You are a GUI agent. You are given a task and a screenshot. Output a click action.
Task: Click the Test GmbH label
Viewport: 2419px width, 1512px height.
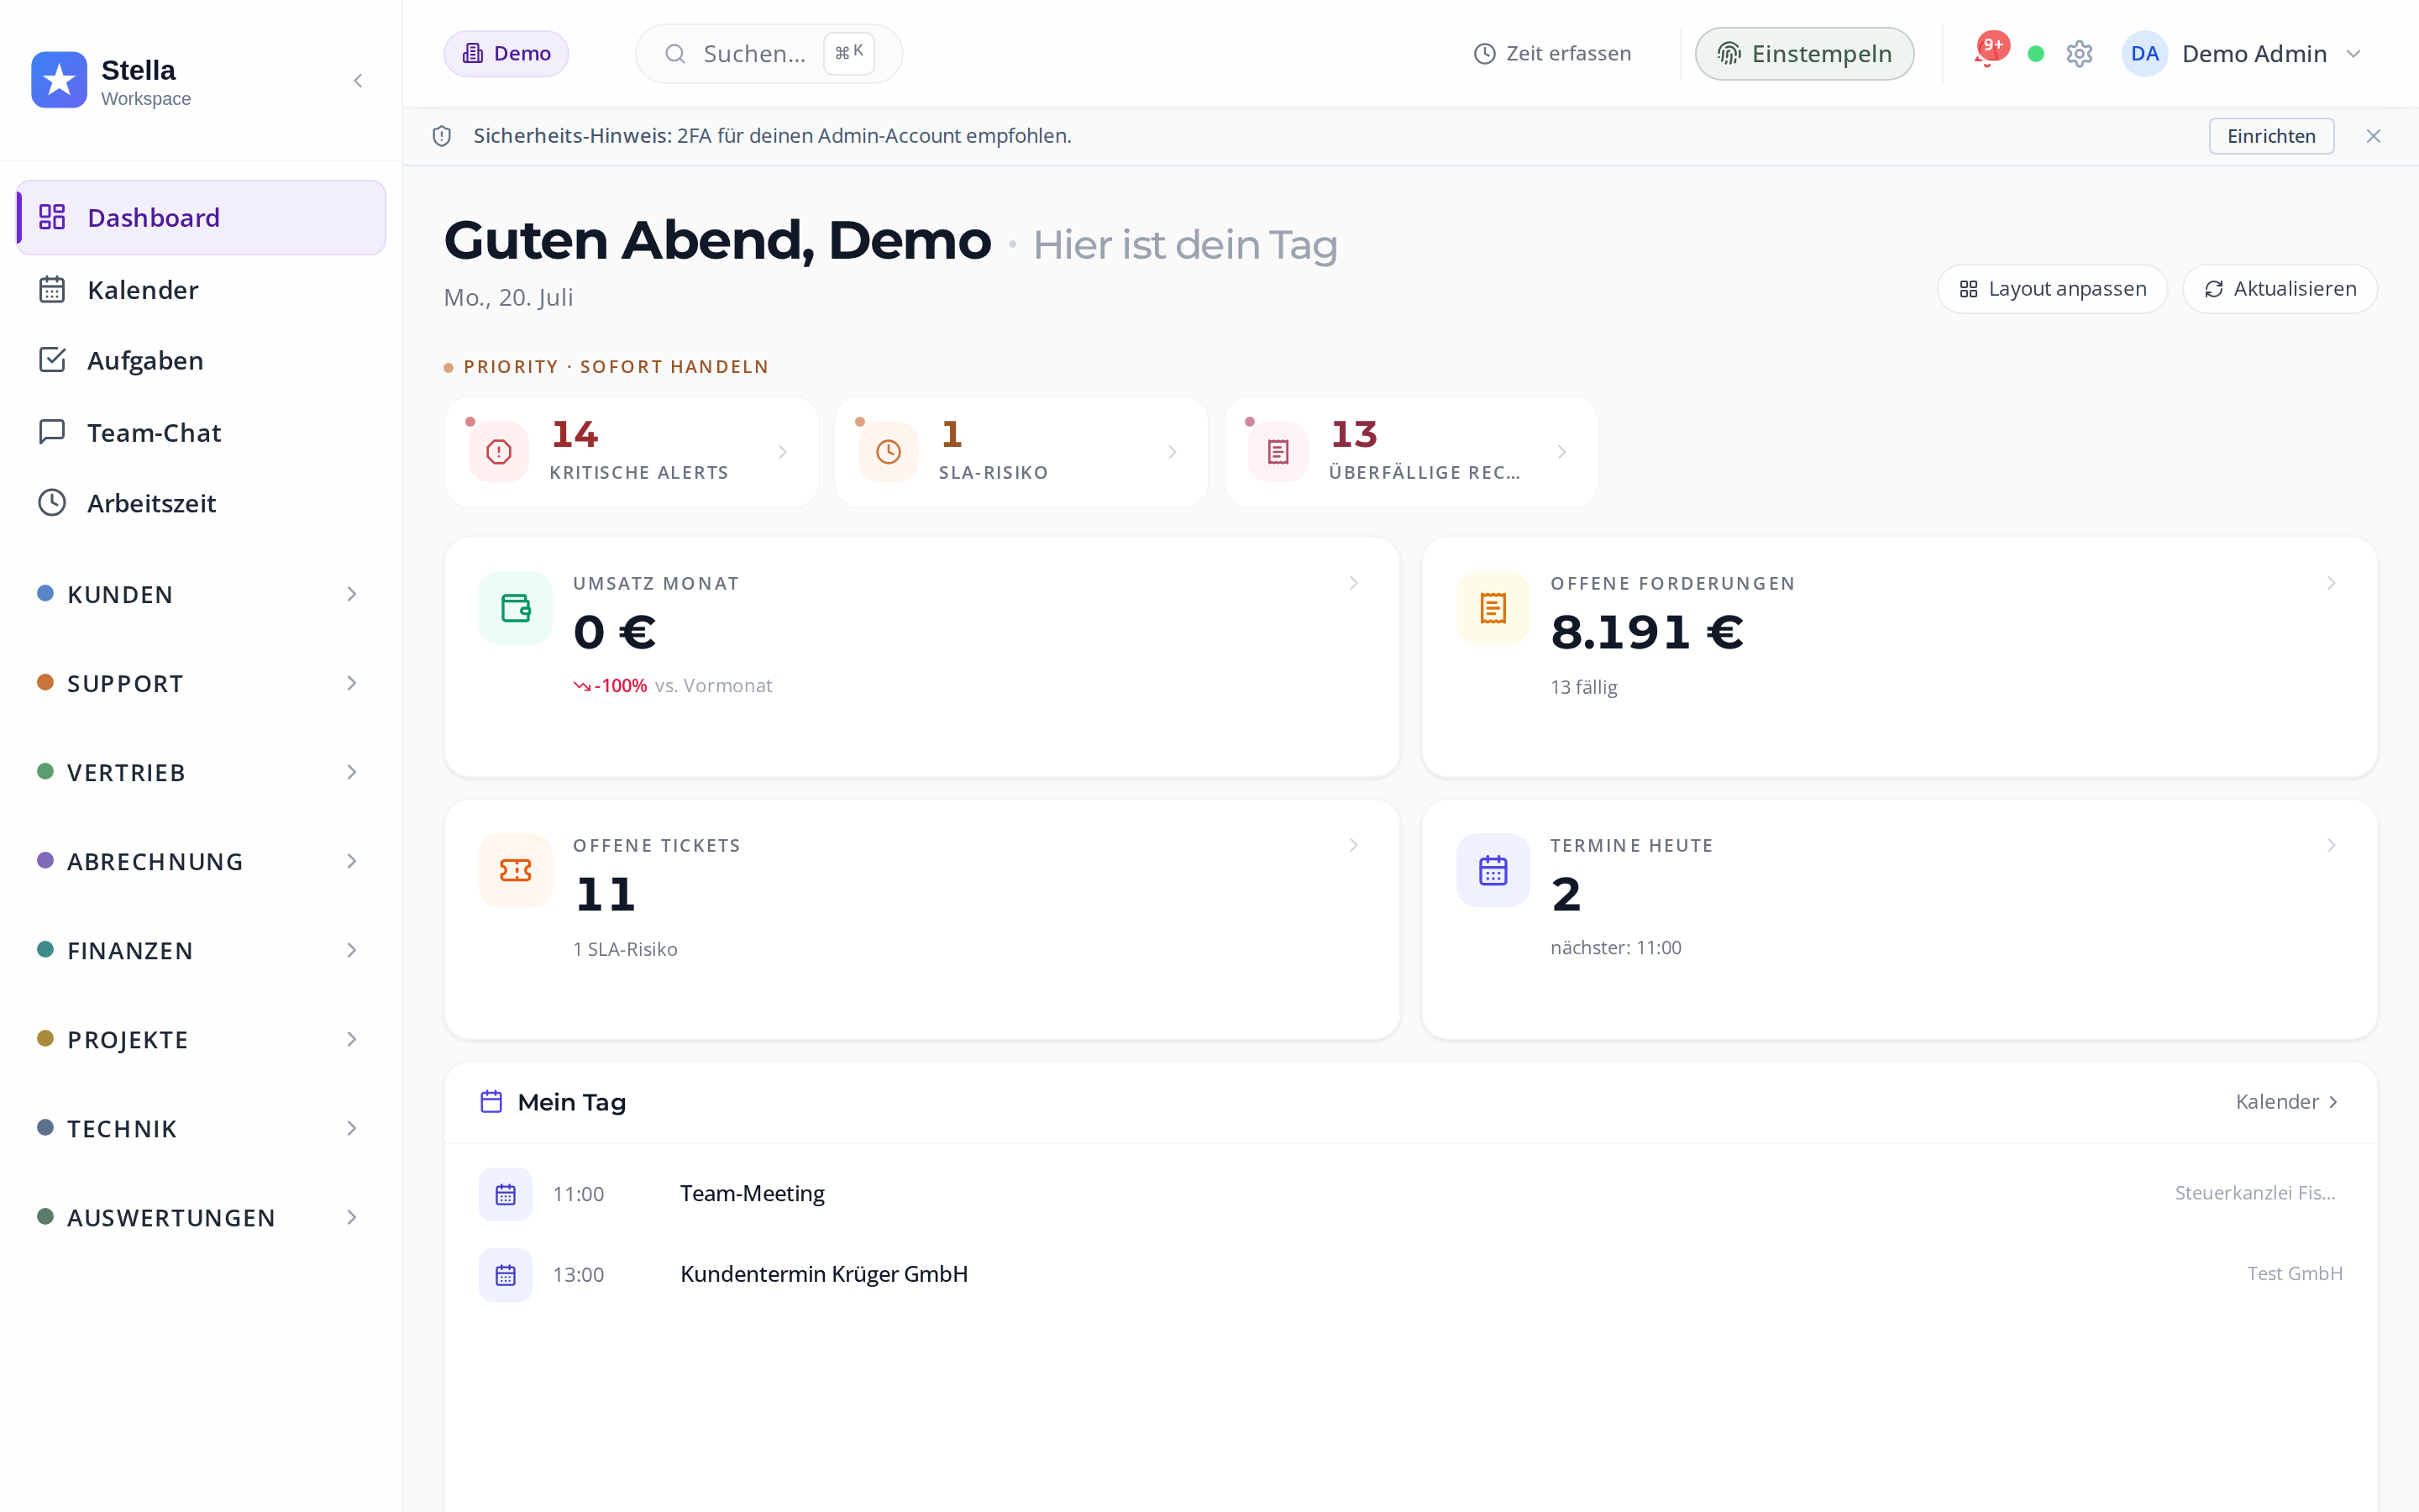coord(2294,1274)
